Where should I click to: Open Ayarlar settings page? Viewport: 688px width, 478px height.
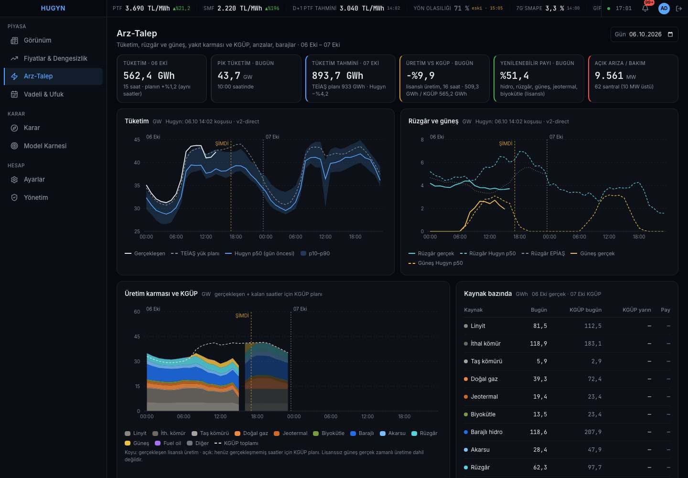[53, 180]
